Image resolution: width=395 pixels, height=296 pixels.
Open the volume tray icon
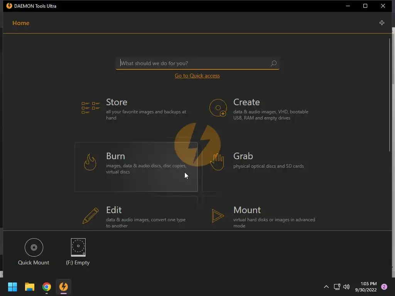coord(347,287)
